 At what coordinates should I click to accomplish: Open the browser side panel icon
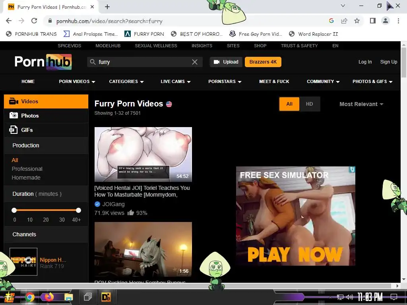click(x=373, y=21)
